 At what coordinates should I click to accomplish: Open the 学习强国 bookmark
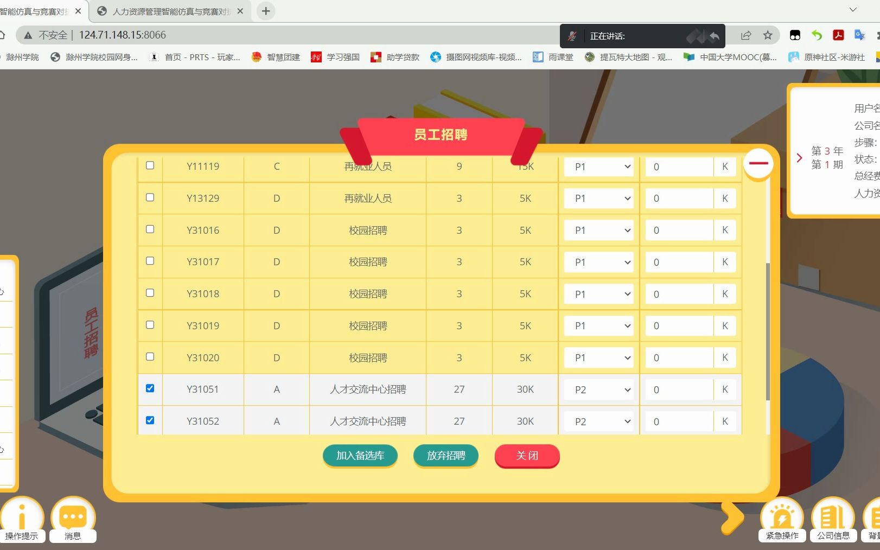[335, 57]
